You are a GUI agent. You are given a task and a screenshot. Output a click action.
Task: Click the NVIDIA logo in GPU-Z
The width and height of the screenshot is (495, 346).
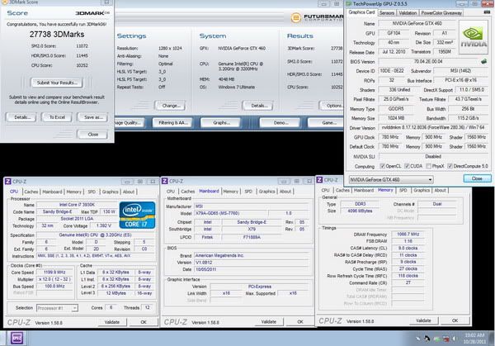(474, 37)
